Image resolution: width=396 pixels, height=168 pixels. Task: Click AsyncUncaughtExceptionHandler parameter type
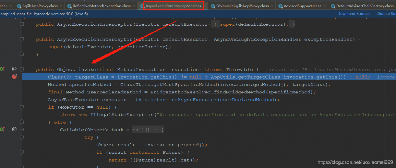tap(257, 39)
